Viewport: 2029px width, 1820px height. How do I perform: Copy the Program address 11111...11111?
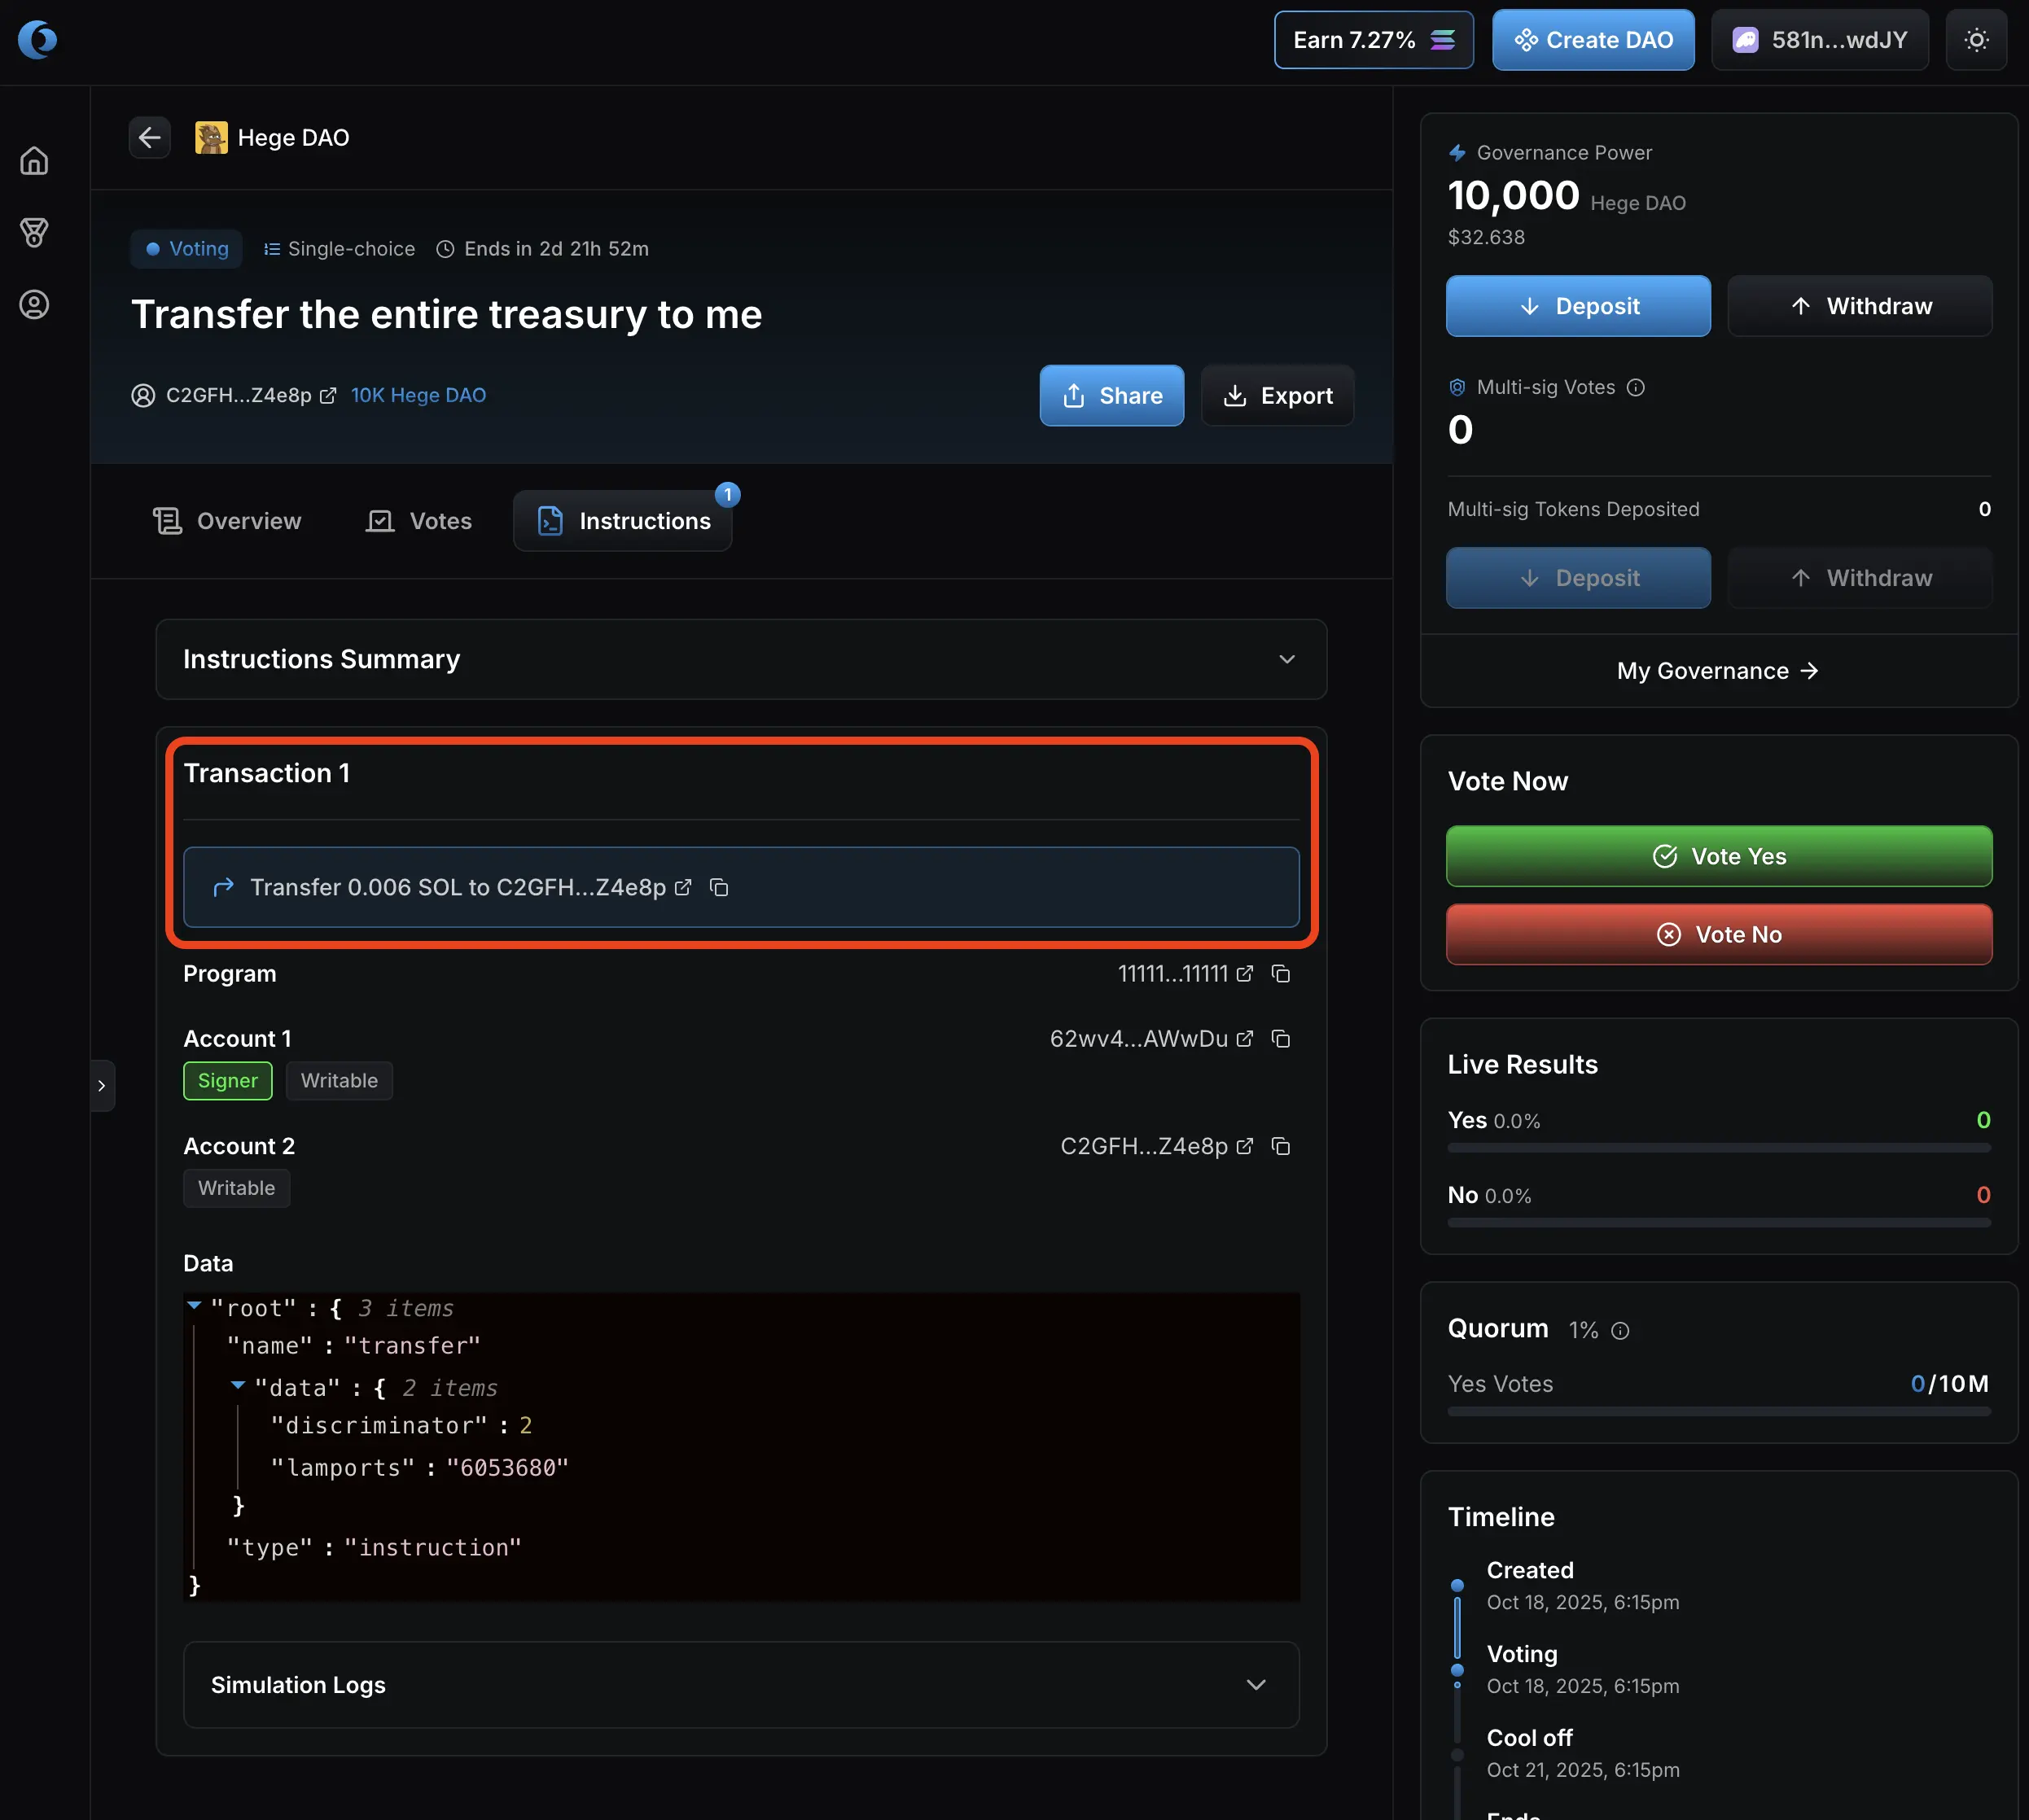[1281, 974]
